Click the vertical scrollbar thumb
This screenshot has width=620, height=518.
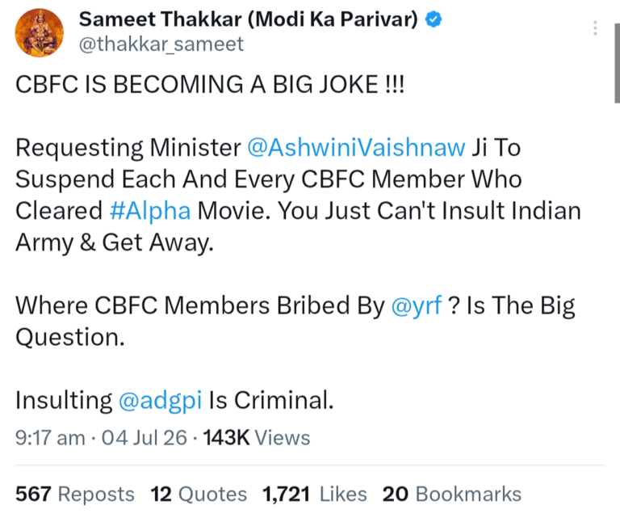pyautogui.click(x=617, y=63)
